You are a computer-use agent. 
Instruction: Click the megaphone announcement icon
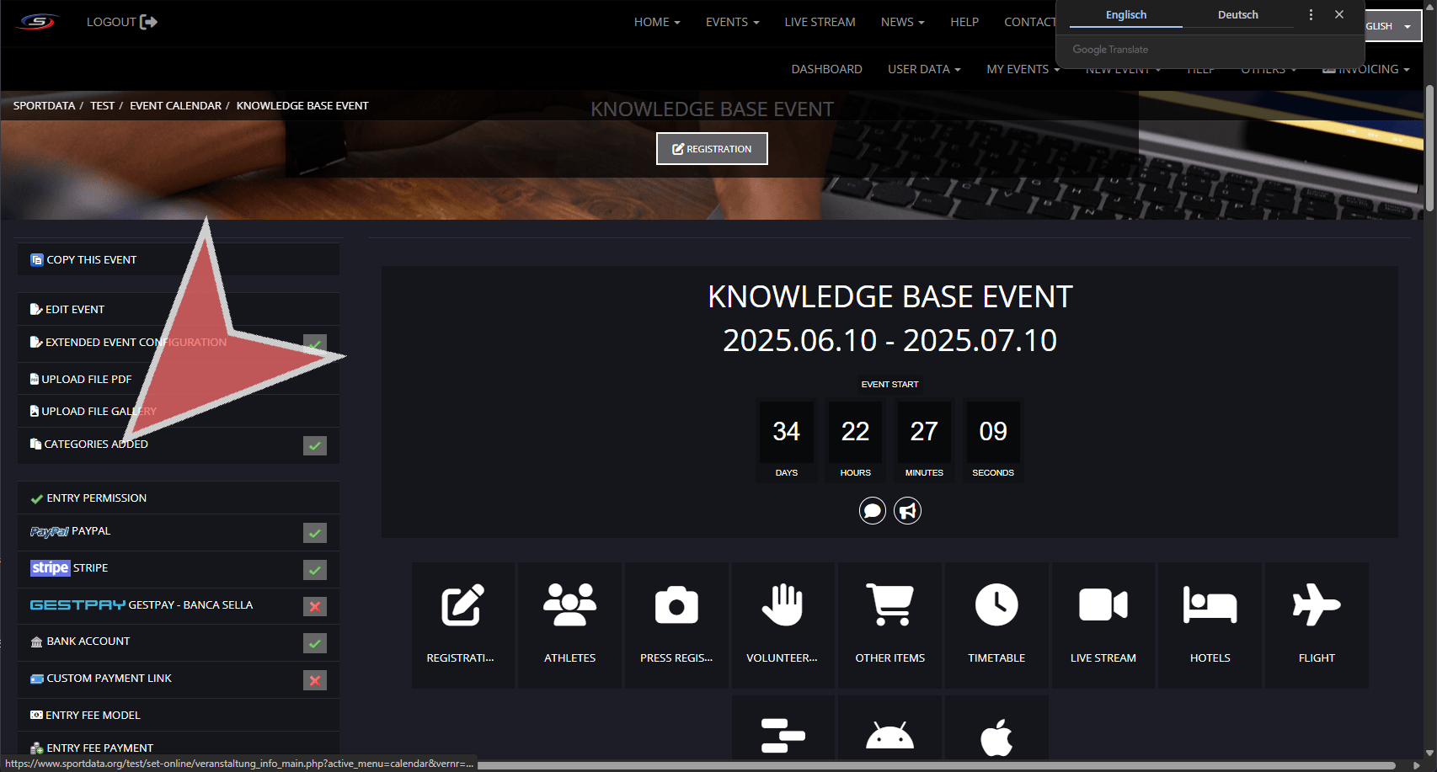(907, 511)
